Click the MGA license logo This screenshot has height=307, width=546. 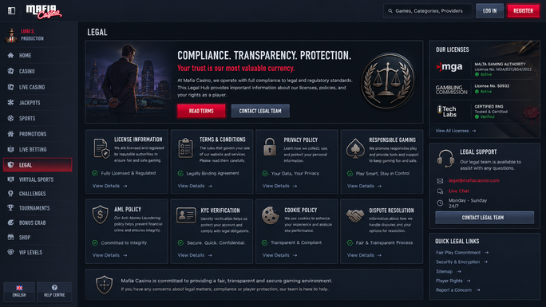click(x=449, y=66)
